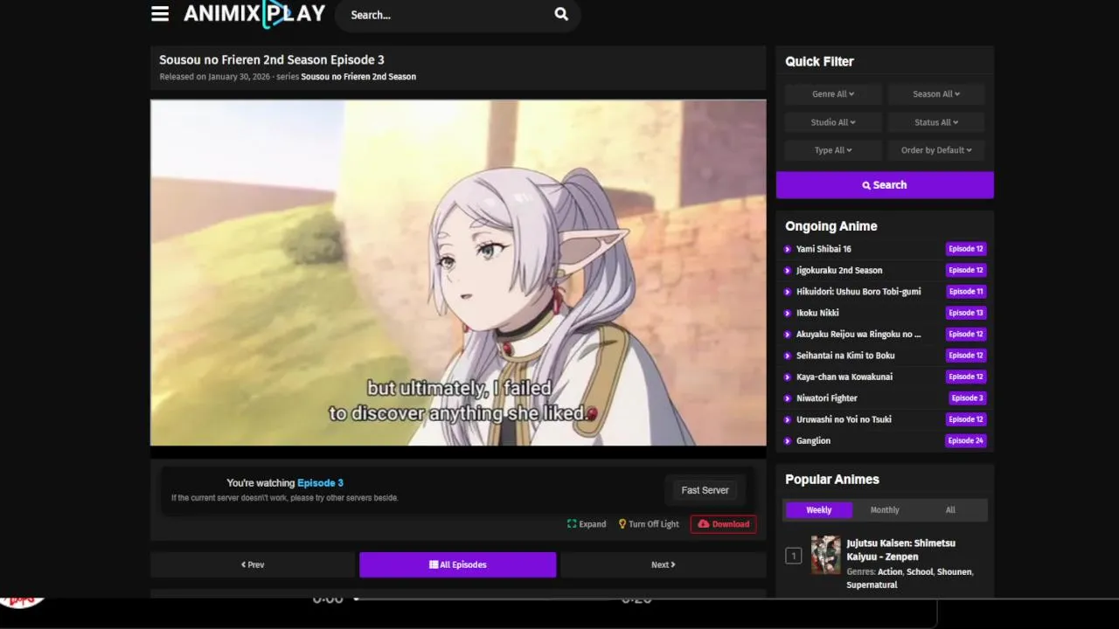This screenshot has height=629, width=1119.
Task: Open Jigokuraku 2nd Season link
Action: click(839, 270)
